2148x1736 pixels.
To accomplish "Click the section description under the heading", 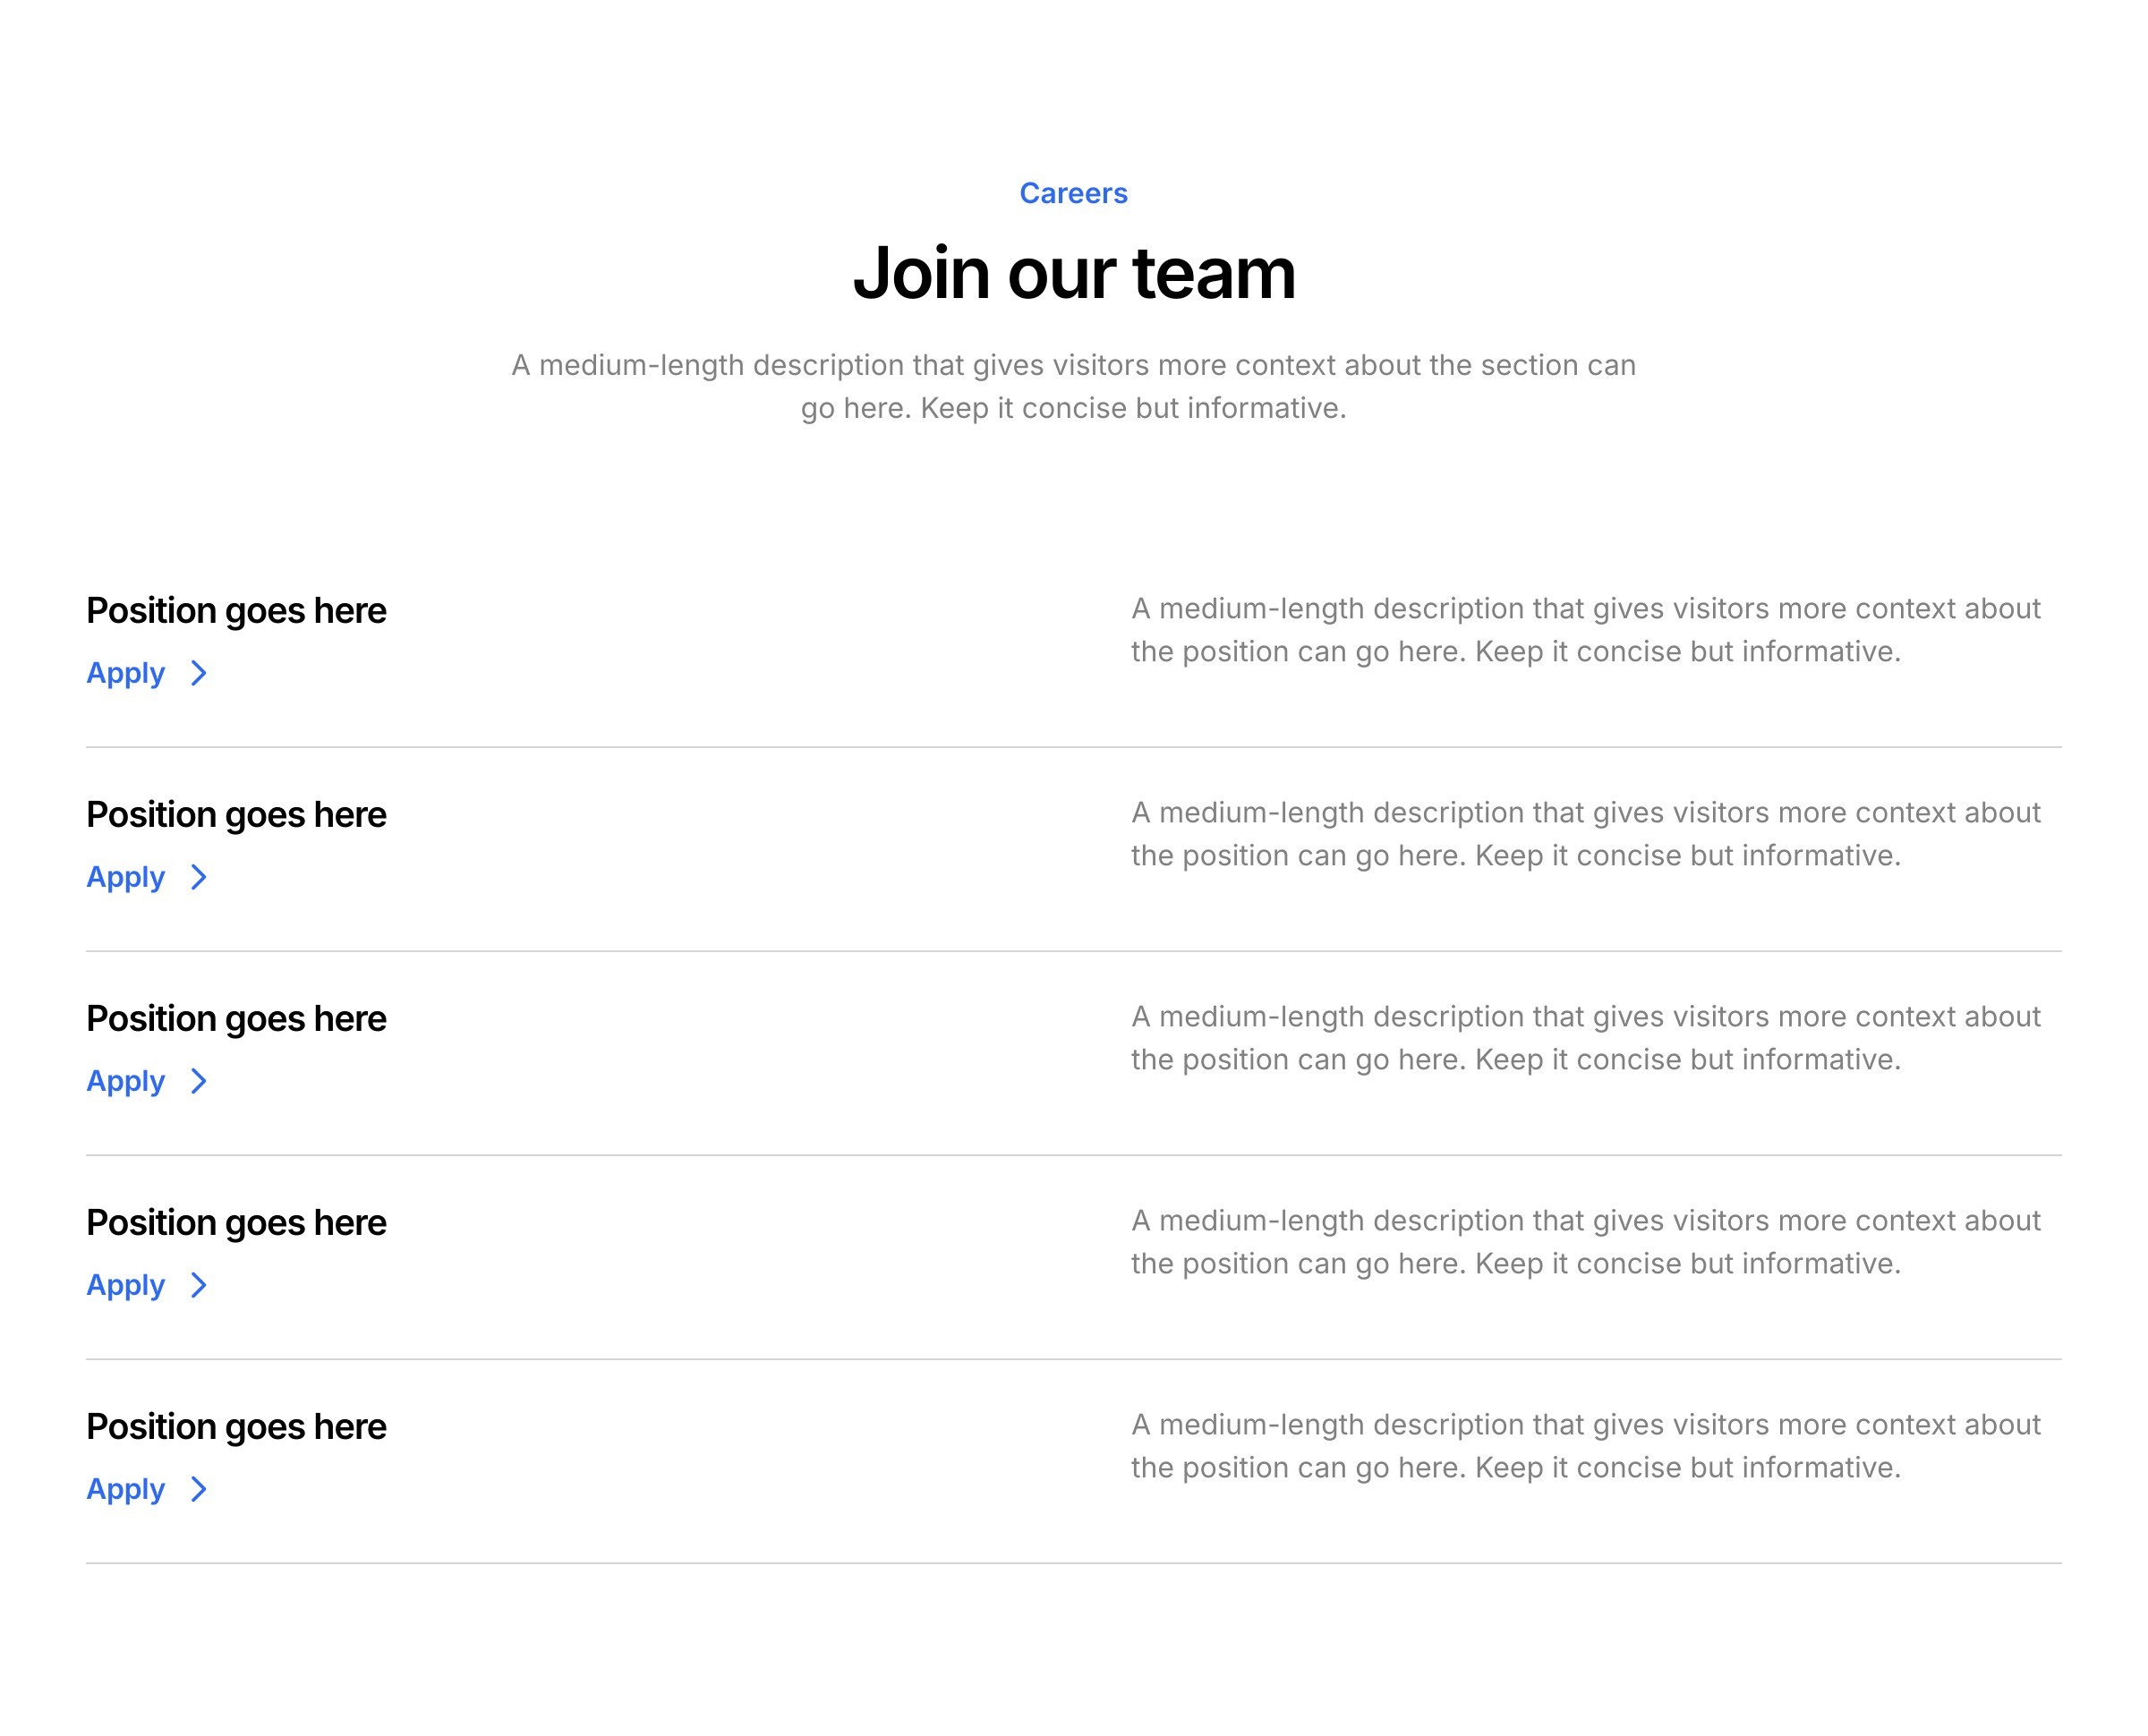I will click(1074, 387).
